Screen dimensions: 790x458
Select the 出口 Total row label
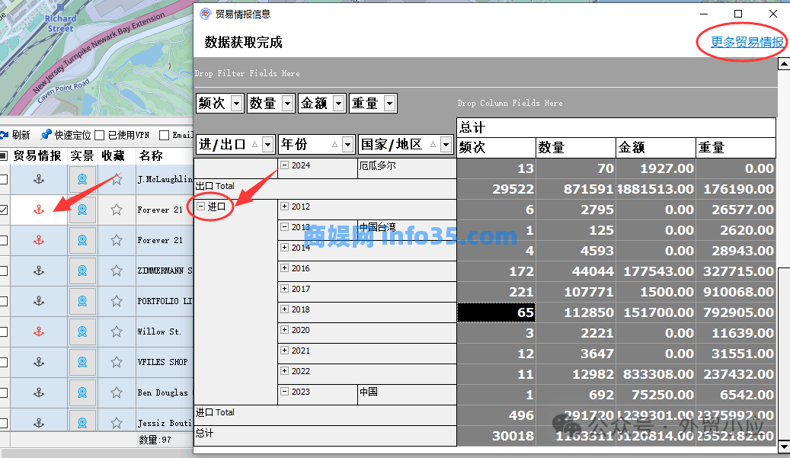(215, 186)
